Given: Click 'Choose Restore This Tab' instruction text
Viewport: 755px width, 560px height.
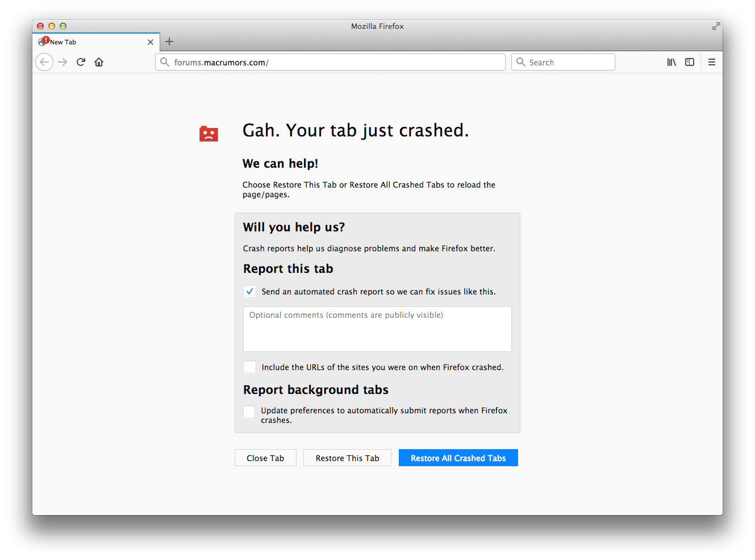Looking at the screenshot, I should click(369, 189).
